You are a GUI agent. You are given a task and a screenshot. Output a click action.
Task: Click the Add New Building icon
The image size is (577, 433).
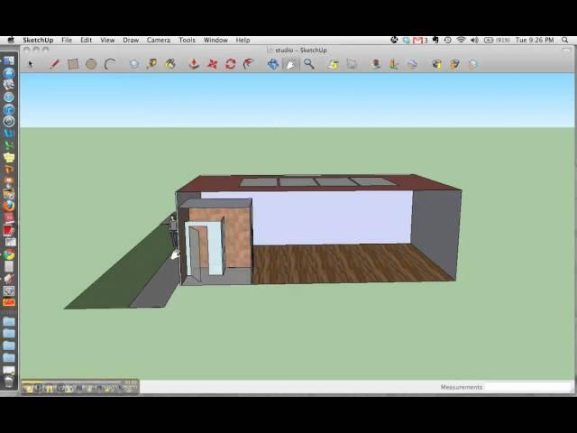[x=394, y=64]
